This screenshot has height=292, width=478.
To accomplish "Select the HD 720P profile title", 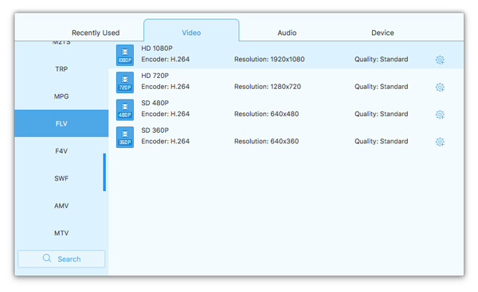I will pos(155,76).
